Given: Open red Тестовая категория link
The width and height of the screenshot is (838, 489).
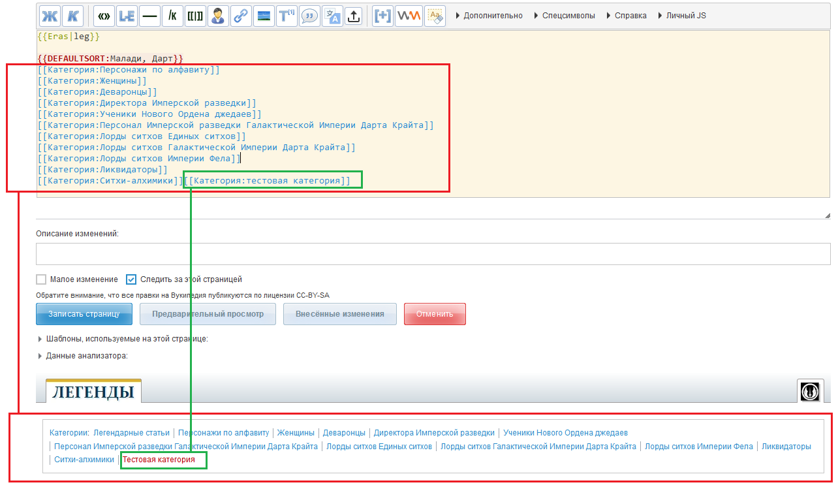Looking at the screenshot, I should pos(159,460).
